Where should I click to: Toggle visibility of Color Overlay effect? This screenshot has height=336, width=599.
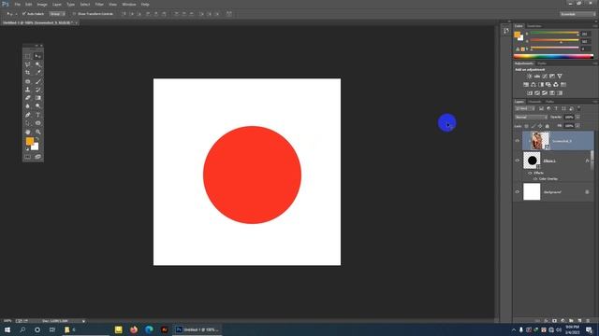click(535, 178)
